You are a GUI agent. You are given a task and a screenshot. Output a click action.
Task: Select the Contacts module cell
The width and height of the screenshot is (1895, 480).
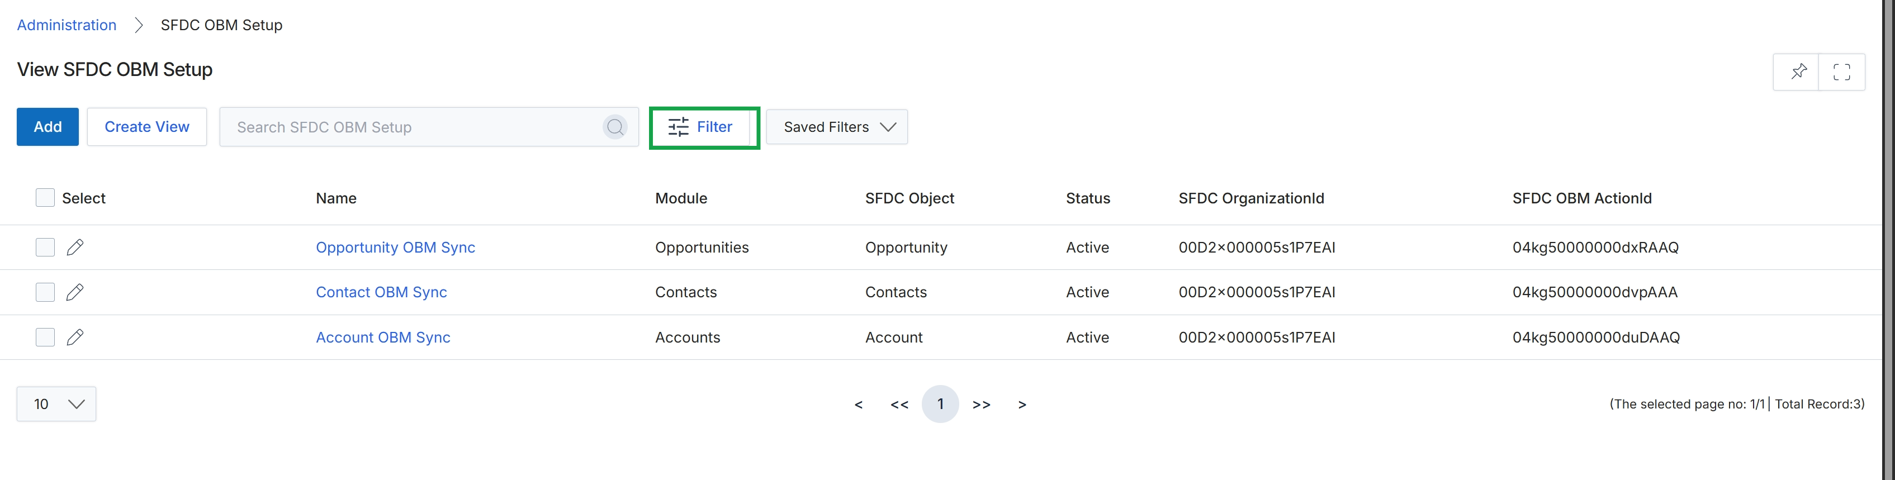[x=686, y=292]
